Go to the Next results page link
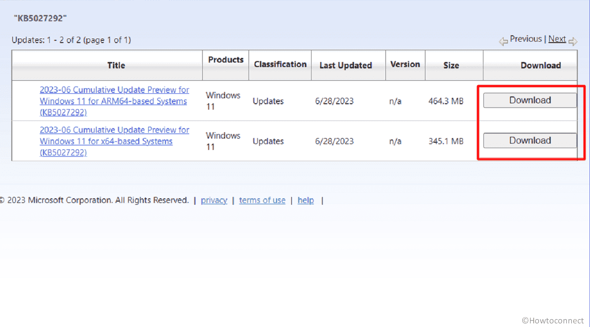The width and height of the screenshot is (590, 327). click(x=557, y=39)
